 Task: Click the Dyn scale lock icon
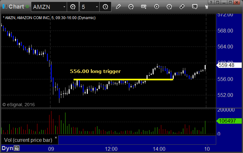(x=17, y=148)
